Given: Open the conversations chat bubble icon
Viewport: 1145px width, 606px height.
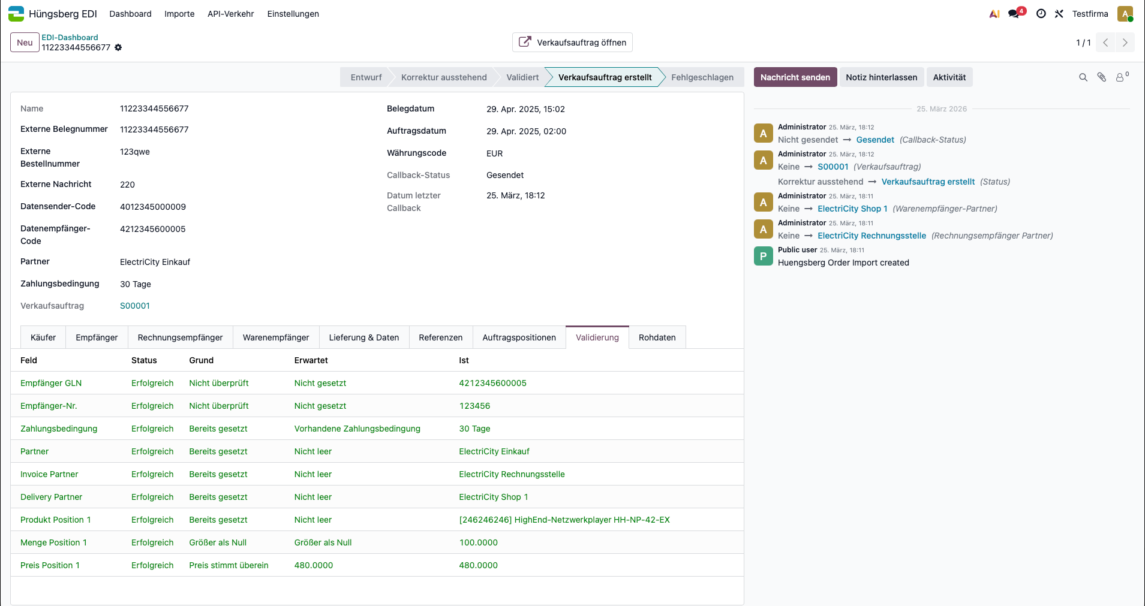Looking at the screenshot, I should [x=1014, y=14].
